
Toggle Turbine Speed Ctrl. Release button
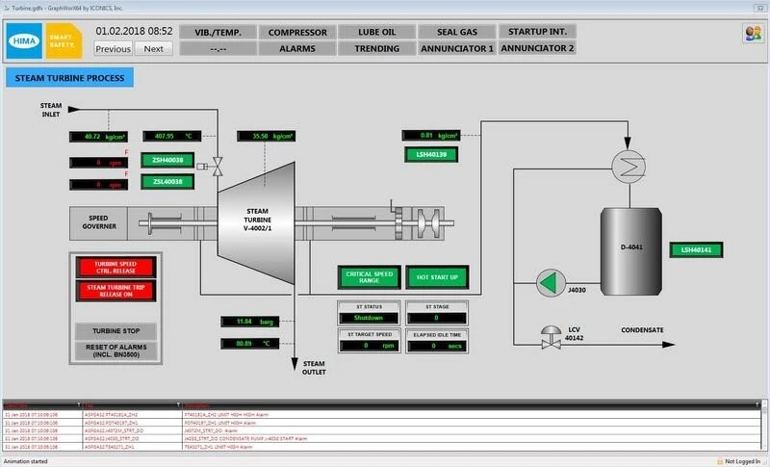click(115, 268)
